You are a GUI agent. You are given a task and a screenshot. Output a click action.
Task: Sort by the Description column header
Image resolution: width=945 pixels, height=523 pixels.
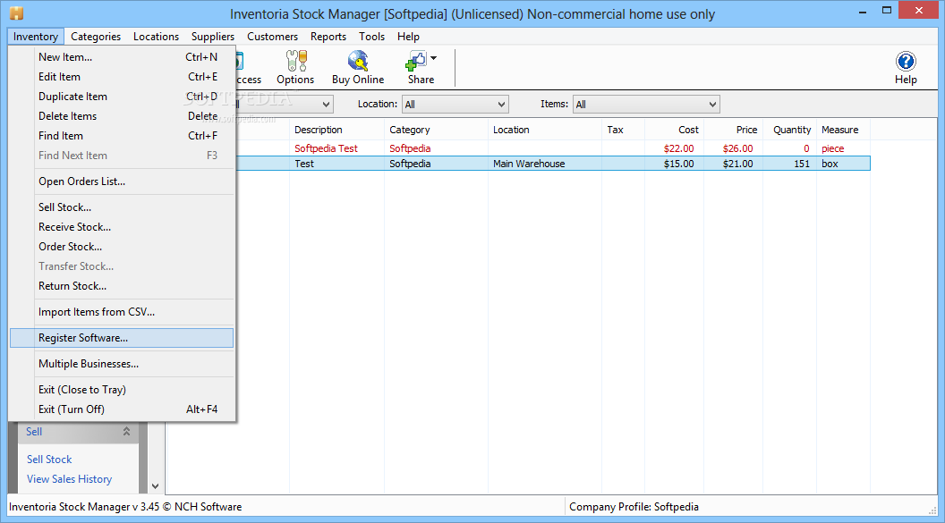click(x=336, y=130)
